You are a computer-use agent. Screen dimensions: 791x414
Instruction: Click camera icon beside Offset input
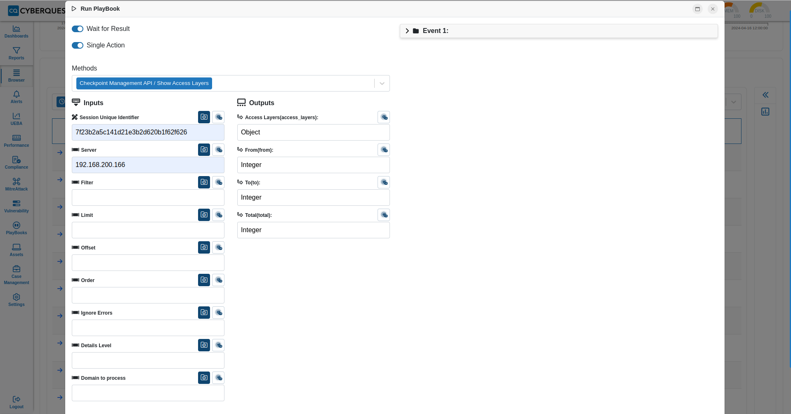click(x=204, y=247)
